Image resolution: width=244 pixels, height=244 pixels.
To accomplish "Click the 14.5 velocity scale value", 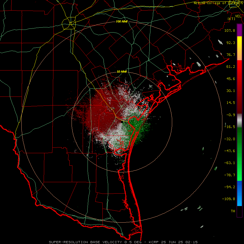I will pyautogui.click(x=231, y=103).
